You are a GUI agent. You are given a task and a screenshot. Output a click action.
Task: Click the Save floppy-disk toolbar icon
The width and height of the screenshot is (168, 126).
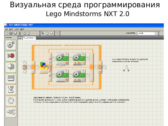(x=15, y=33)
